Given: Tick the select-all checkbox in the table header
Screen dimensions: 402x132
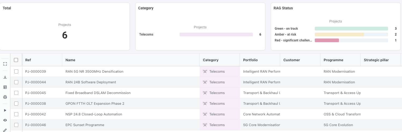Looking at the screenshot, I should 16,60.
